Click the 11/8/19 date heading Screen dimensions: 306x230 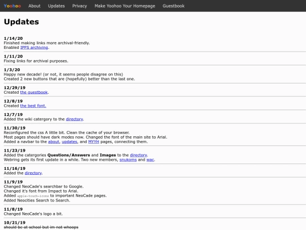(x=13, y=209)
